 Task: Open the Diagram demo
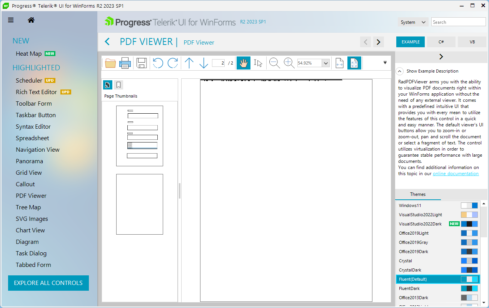click(27, 242)
